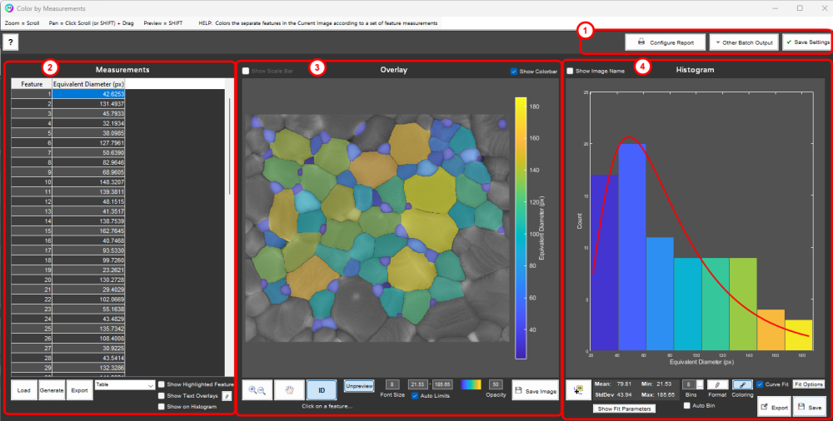The image size is (833, 421).
Task: Select the cell 102.0669
Action: pos(89,299)
